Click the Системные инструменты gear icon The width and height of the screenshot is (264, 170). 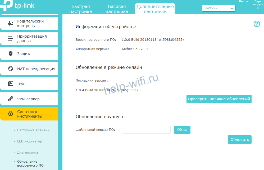[11, 114]
